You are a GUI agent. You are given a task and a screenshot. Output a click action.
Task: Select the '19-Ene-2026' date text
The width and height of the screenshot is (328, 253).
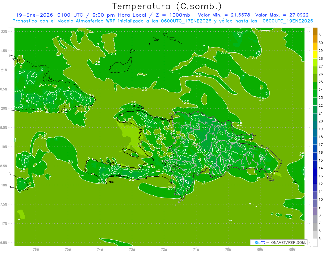coord(34,15)
